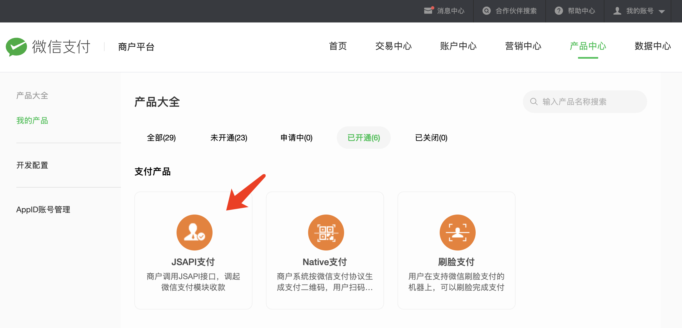Expand the 我的账号 dropdown arrow
Viewport: 682px width, 328px height.
(661, 12)
